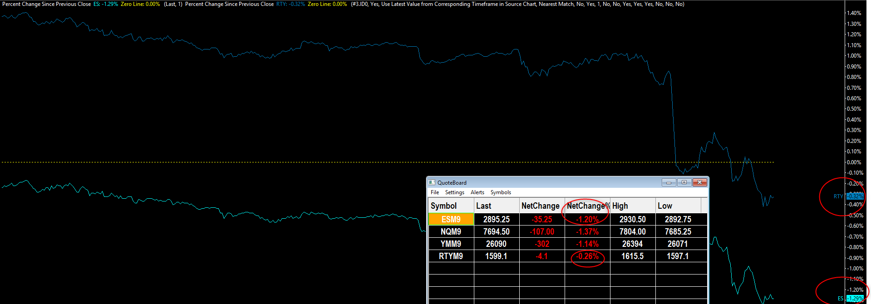Image resolution: width=871 pixels, height=304 pixels.
Task: Select the YMM9 symbol row
Action: 451,244
